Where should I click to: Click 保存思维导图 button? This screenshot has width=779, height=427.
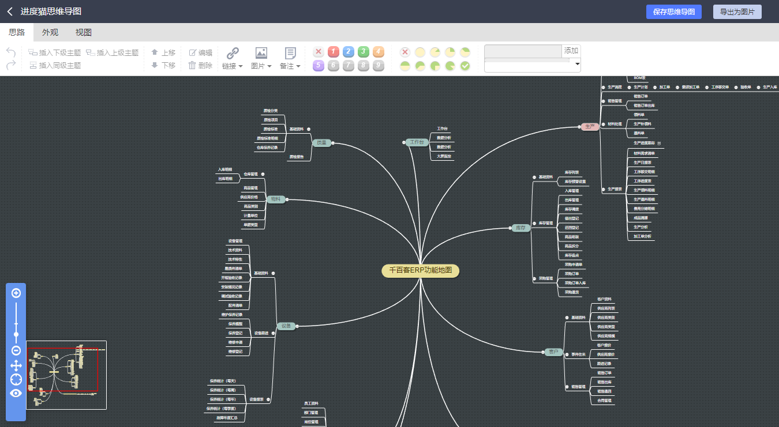[x=674, y=12]
